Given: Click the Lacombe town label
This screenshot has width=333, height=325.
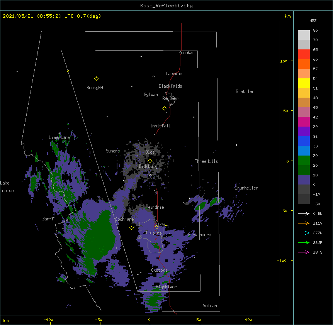Looking at the screenshot, I should (x=174, y=74).
